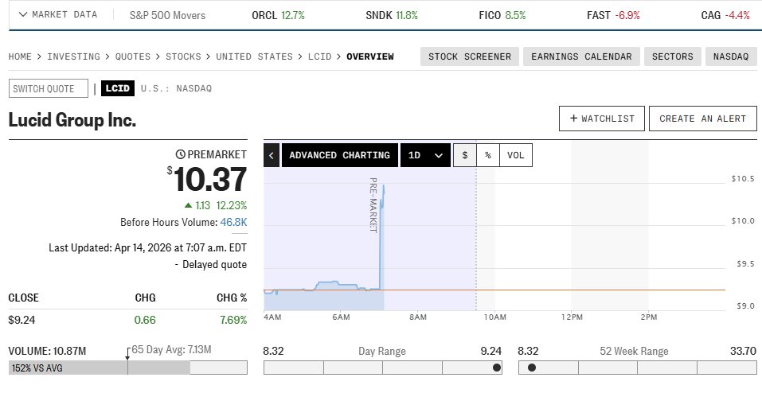Click the $10.37 premarket price

coord(207,179)
